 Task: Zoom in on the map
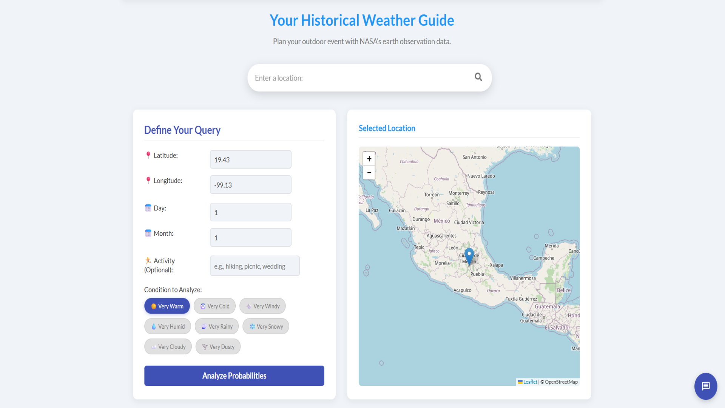click(369, 159)
